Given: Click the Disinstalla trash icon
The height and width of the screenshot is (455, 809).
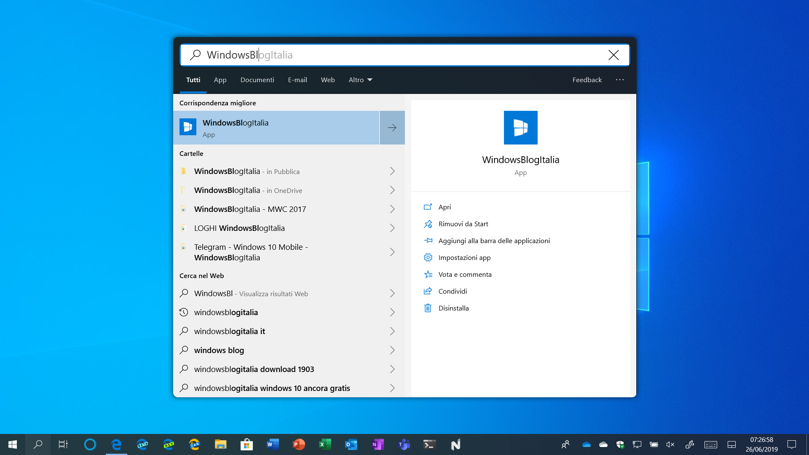Looking at the screenshot, I should point(428,308).
